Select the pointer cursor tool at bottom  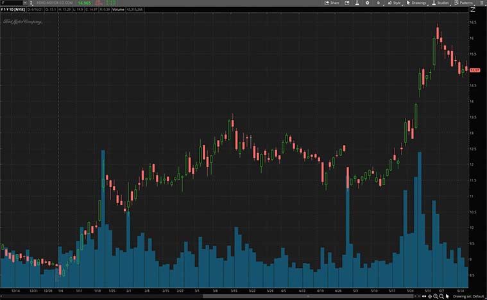coord(447,296)
